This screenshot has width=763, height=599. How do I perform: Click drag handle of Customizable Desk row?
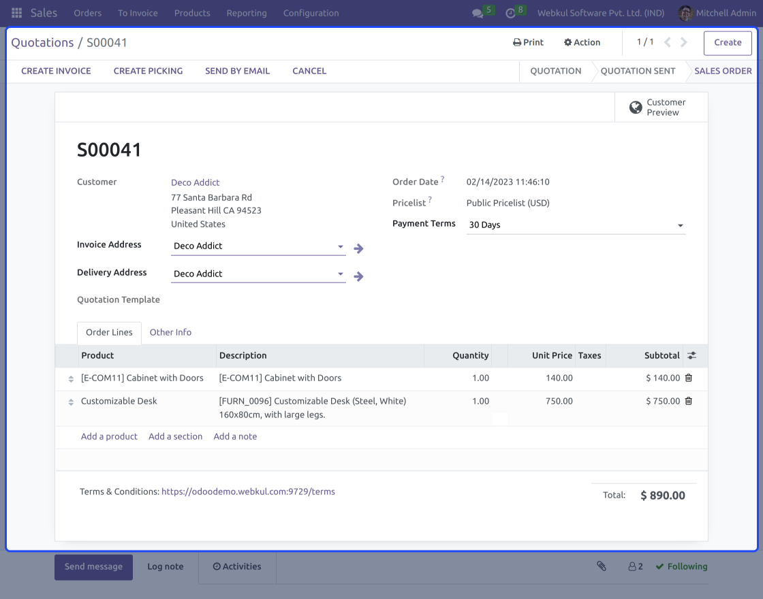click(71, 402)
